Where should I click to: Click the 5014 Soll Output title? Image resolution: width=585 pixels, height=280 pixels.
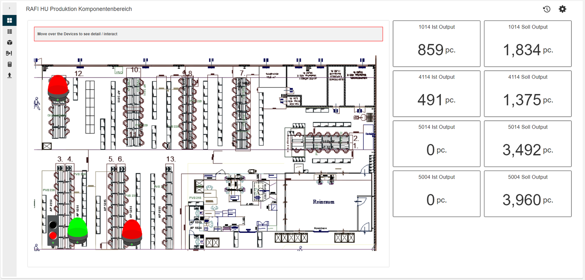coord(528,127)
